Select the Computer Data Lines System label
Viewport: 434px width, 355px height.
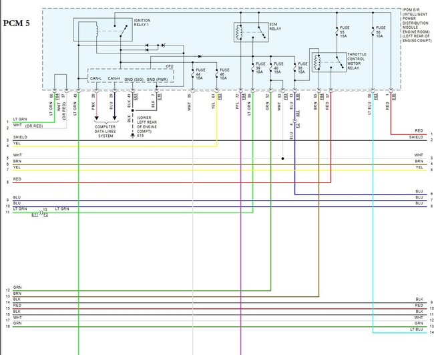tap(105, 131)
